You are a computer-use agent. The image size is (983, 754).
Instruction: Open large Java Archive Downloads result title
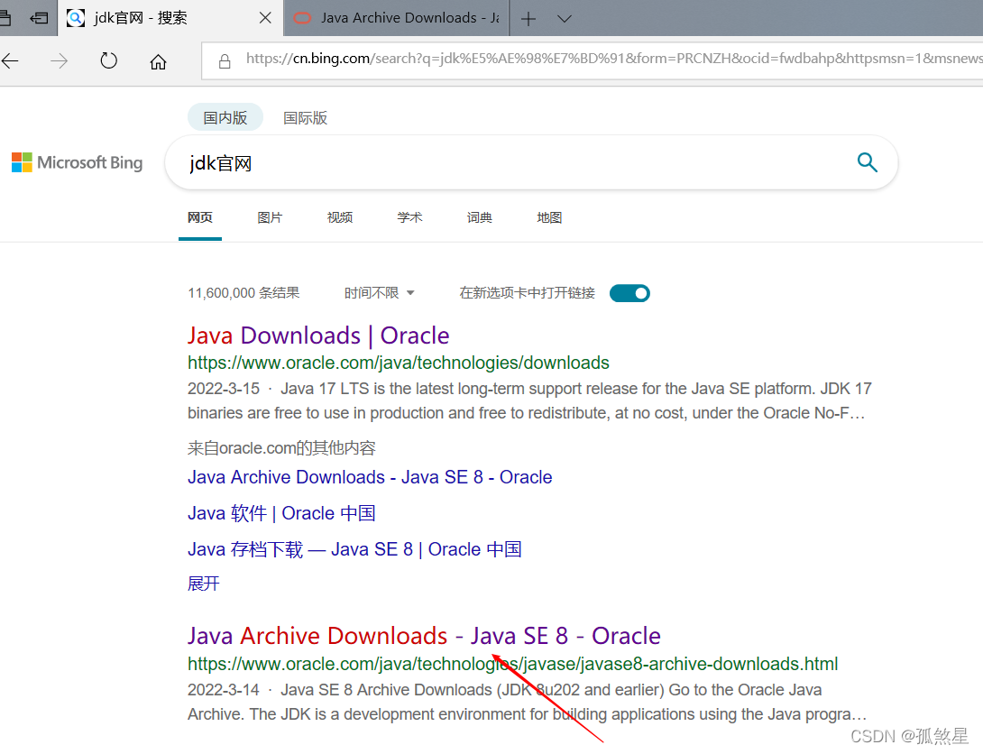pos(424,636)
